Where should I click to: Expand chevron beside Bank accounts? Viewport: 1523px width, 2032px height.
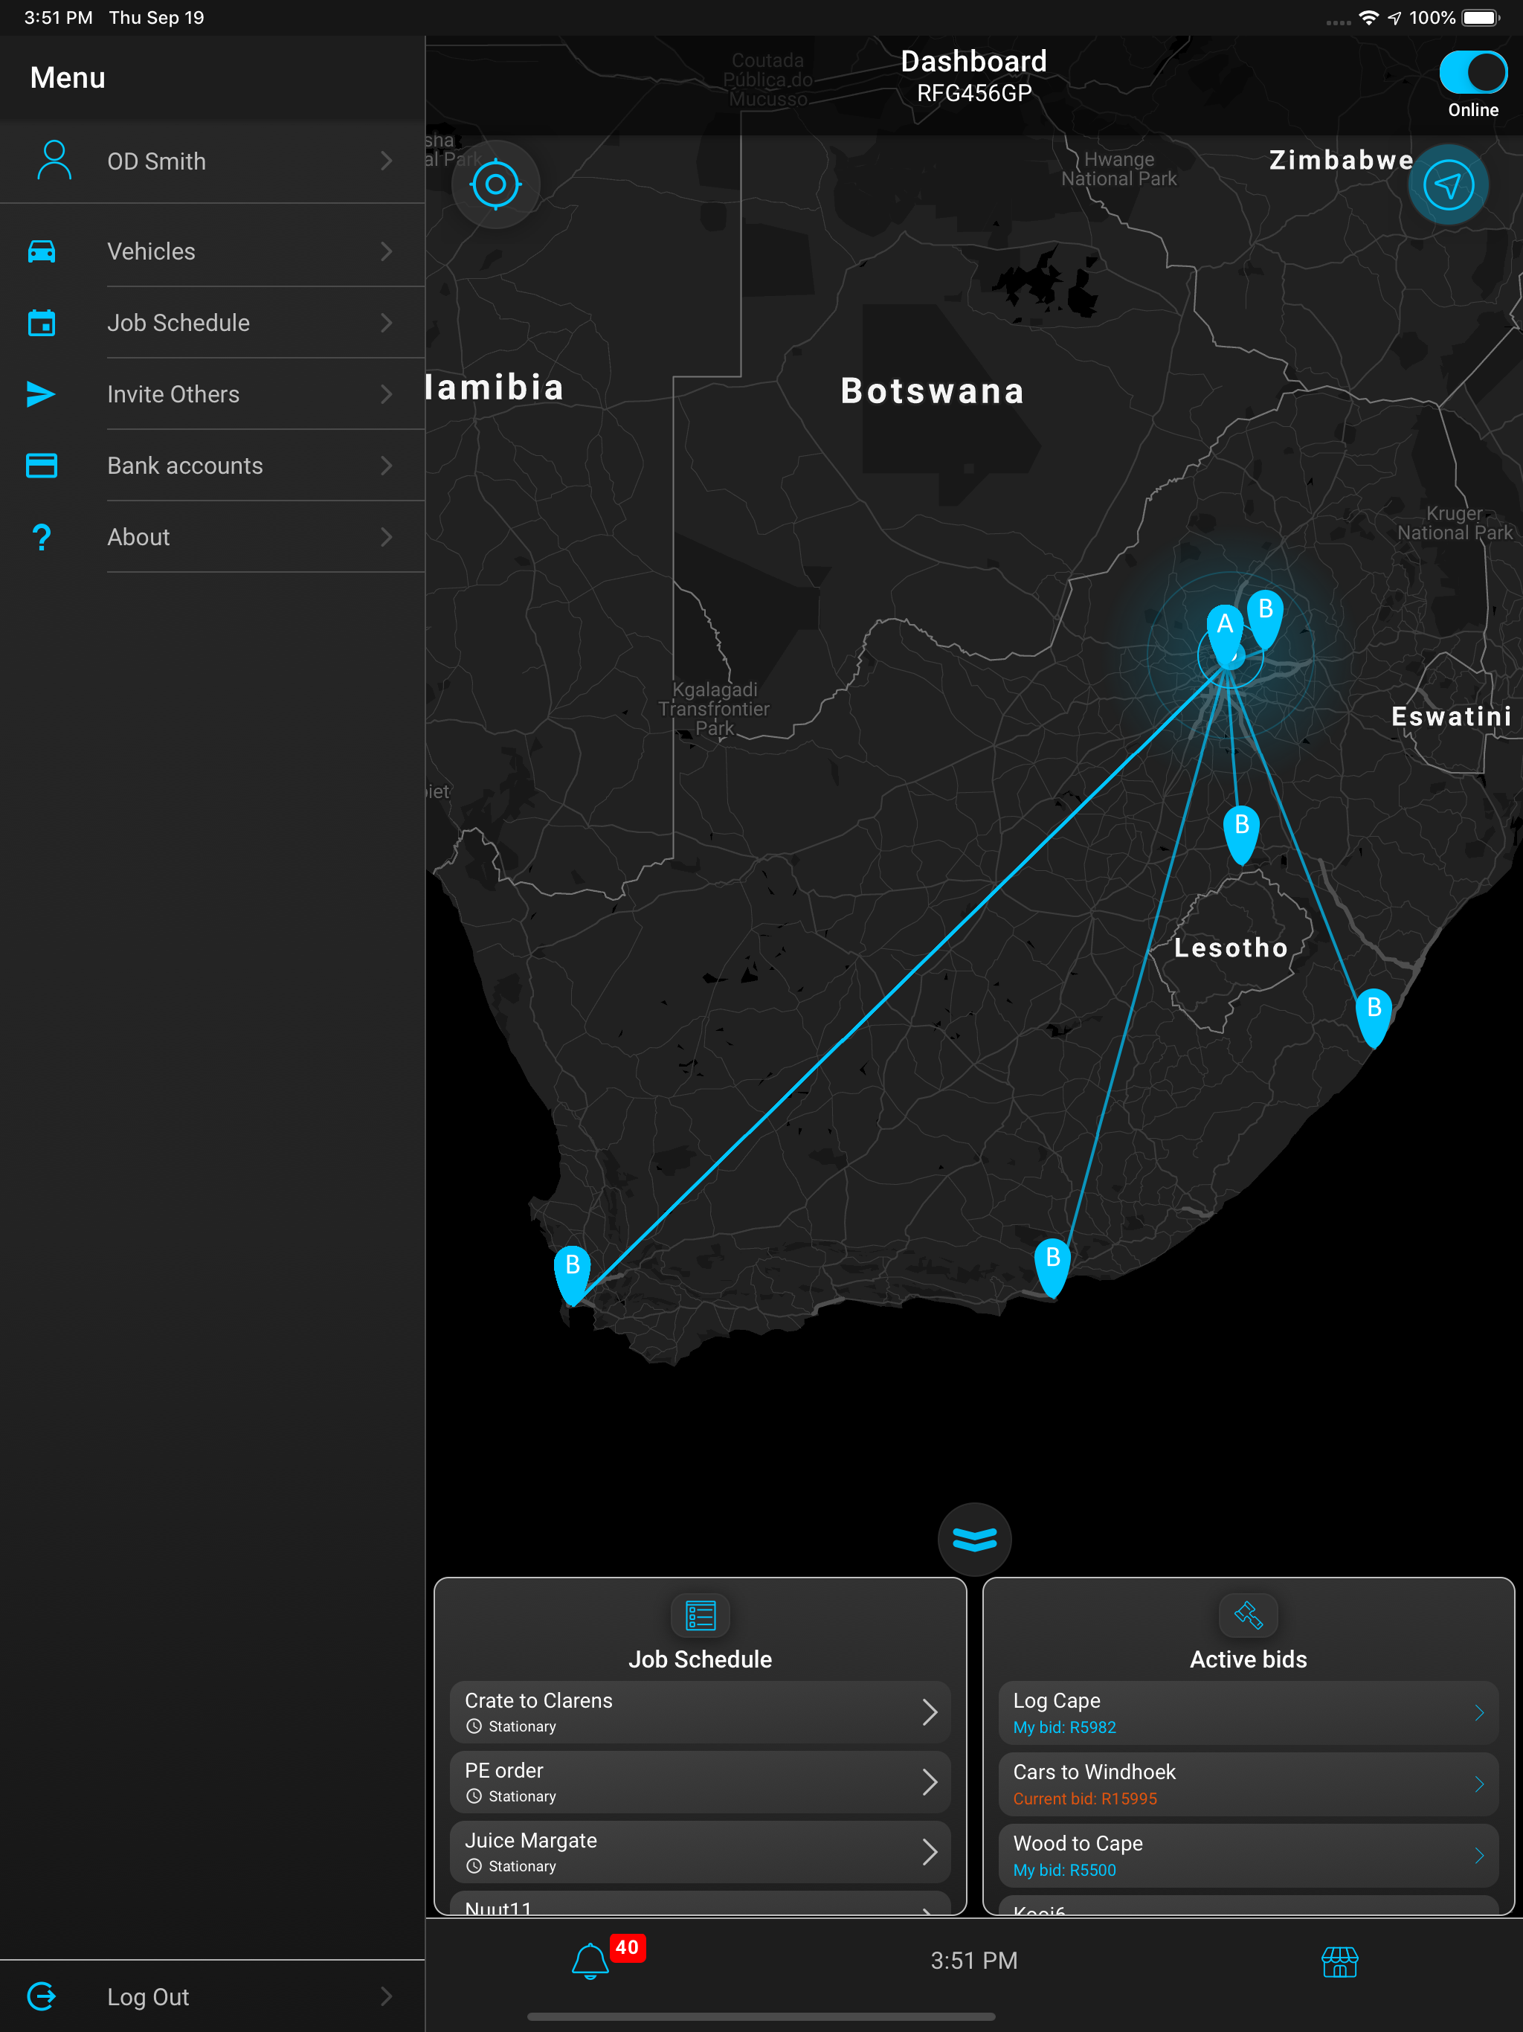pyautogui.click(x=386, y=466)
